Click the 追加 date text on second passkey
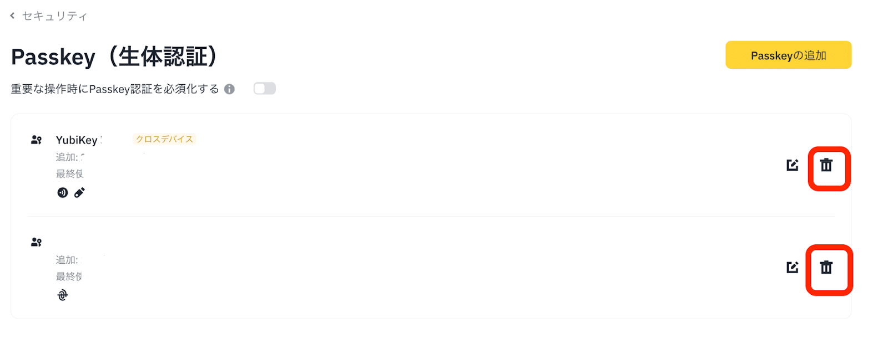This screenshot has height=343, width=888. tap(68, 260)
